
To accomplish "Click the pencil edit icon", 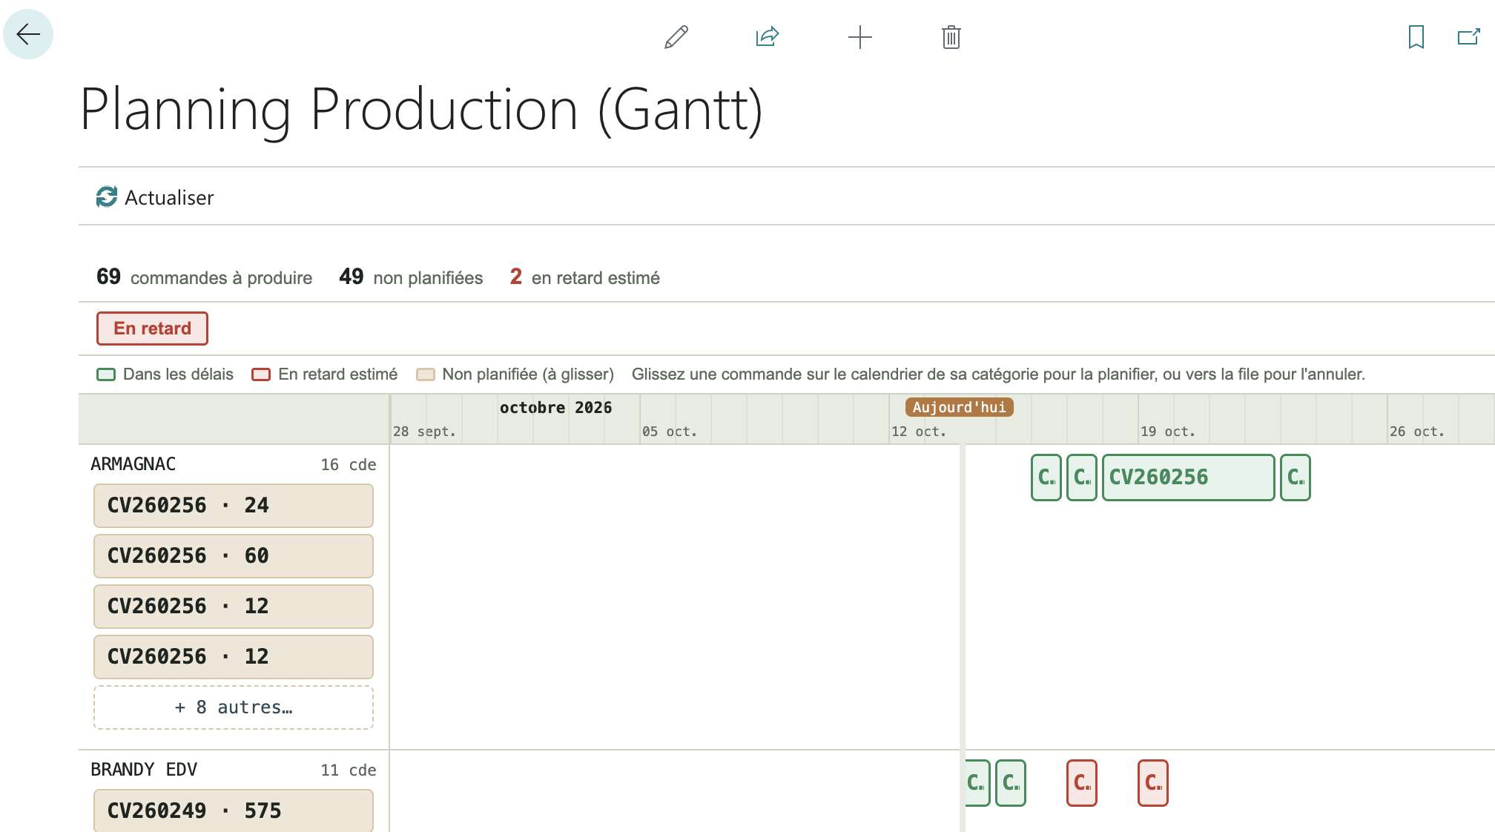I will click(676, 37).
